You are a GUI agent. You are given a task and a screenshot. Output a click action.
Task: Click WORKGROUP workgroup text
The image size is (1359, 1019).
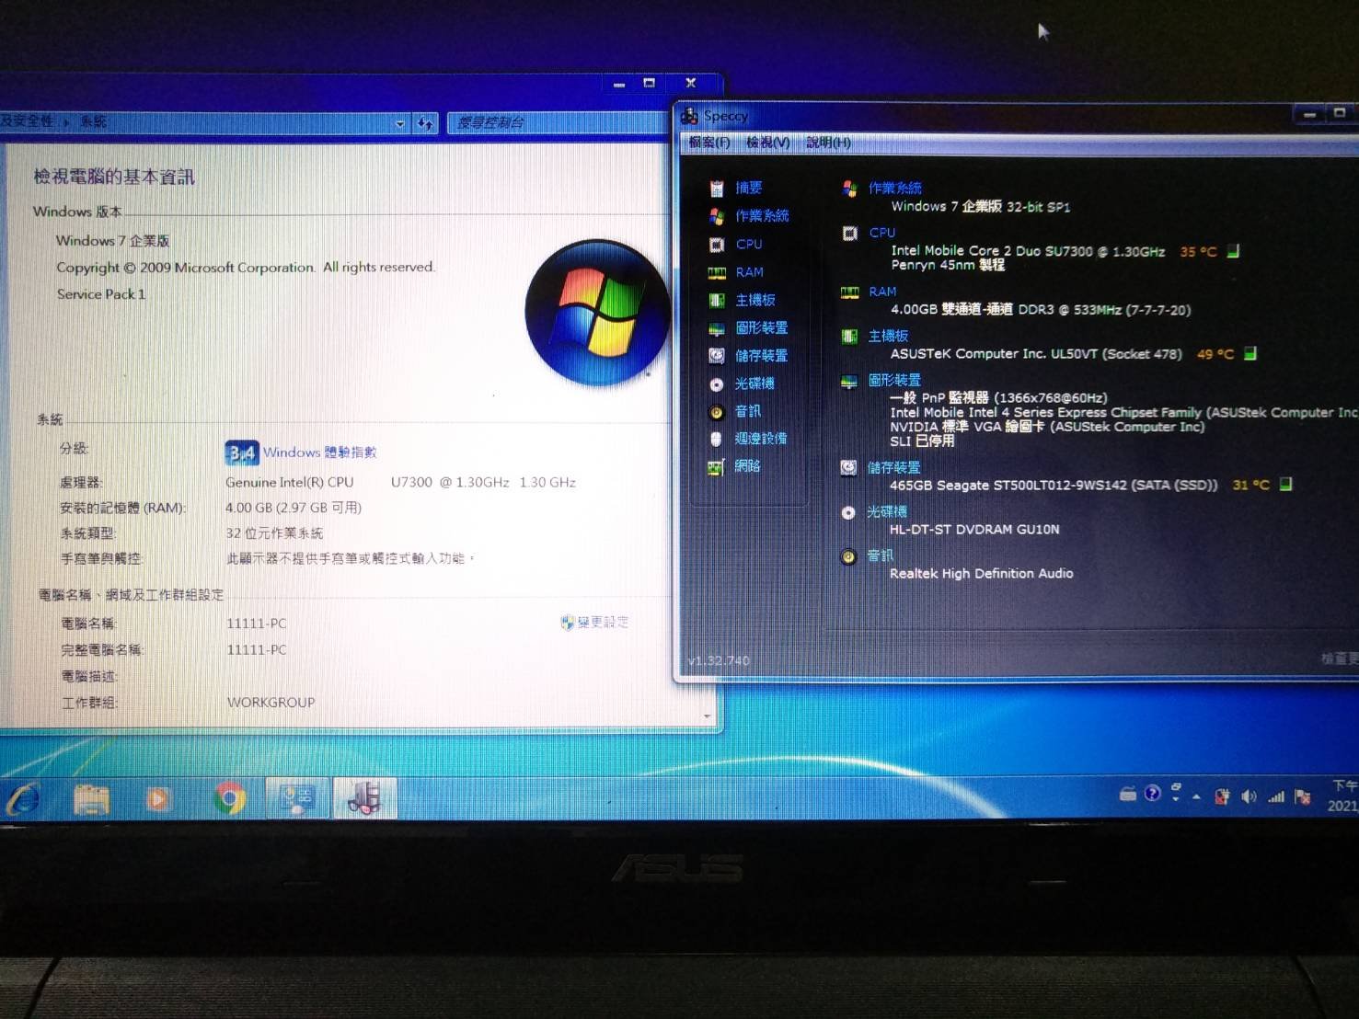[x=271, y=703]
